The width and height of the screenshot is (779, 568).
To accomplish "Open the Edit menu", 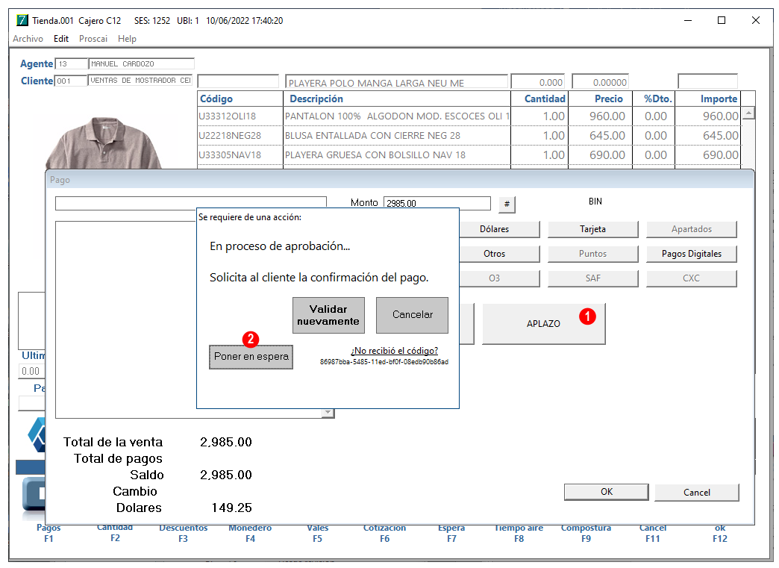I will point(61,39).
